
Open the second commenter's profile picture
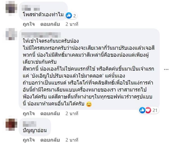[x=11, y=34]
